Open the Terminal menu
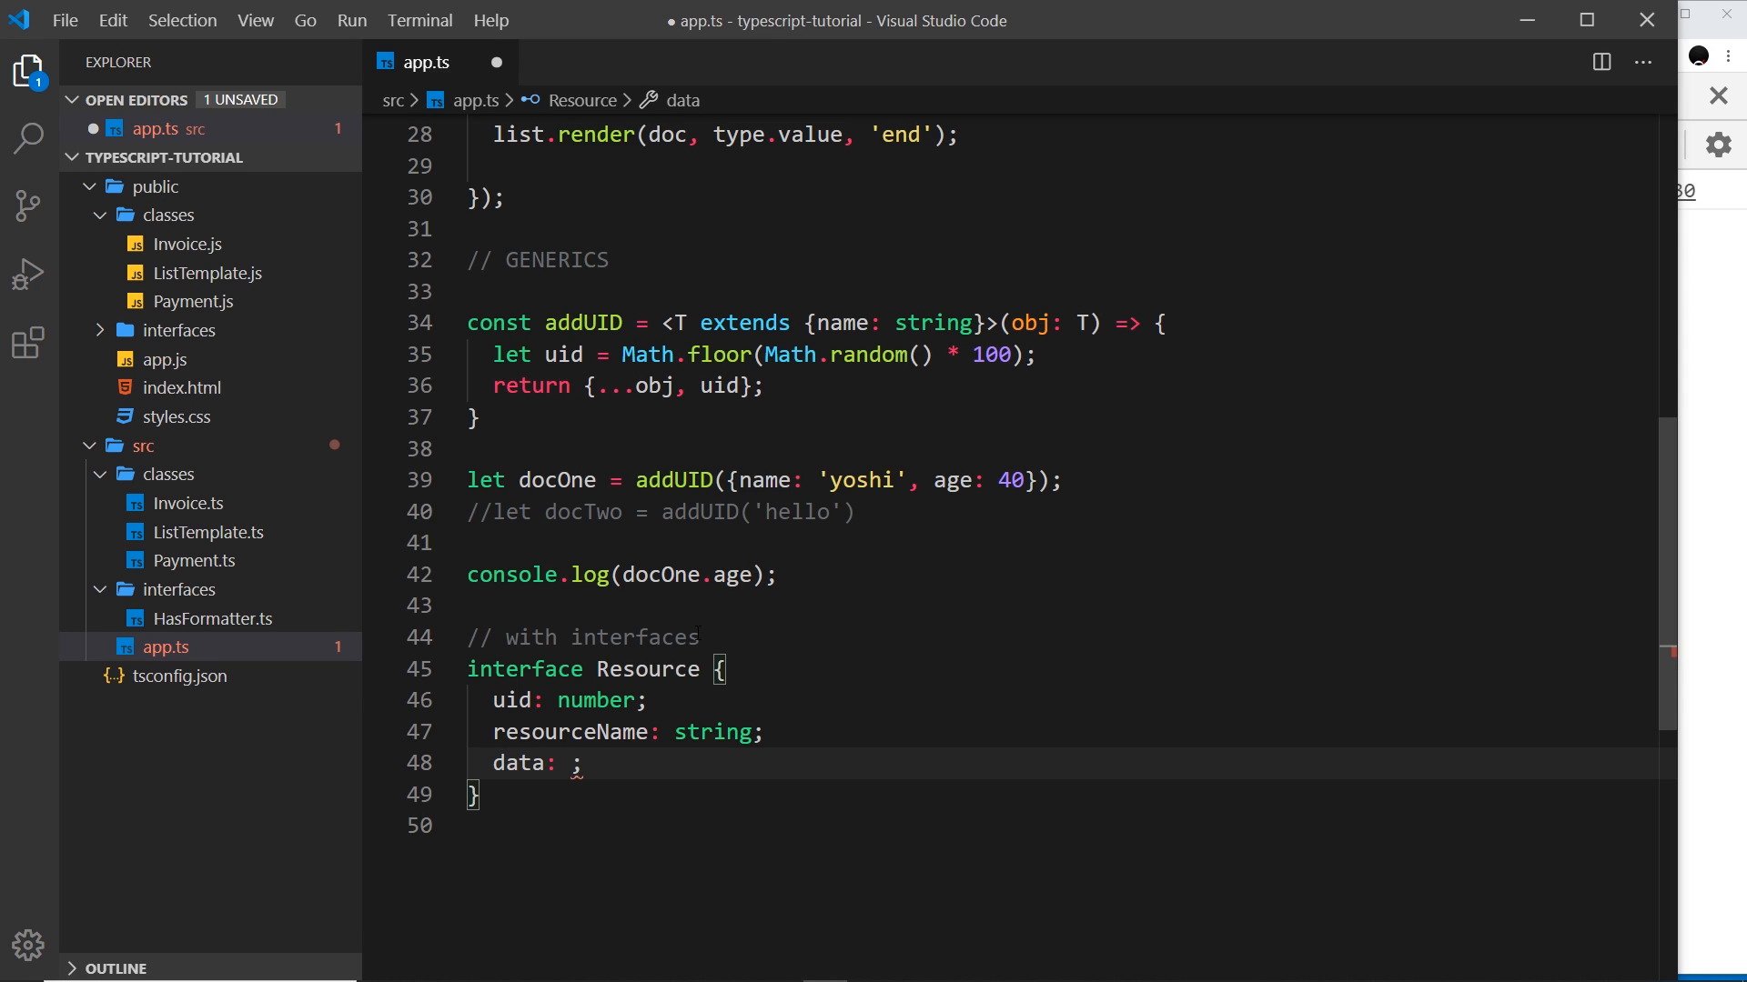 point(419,20)
